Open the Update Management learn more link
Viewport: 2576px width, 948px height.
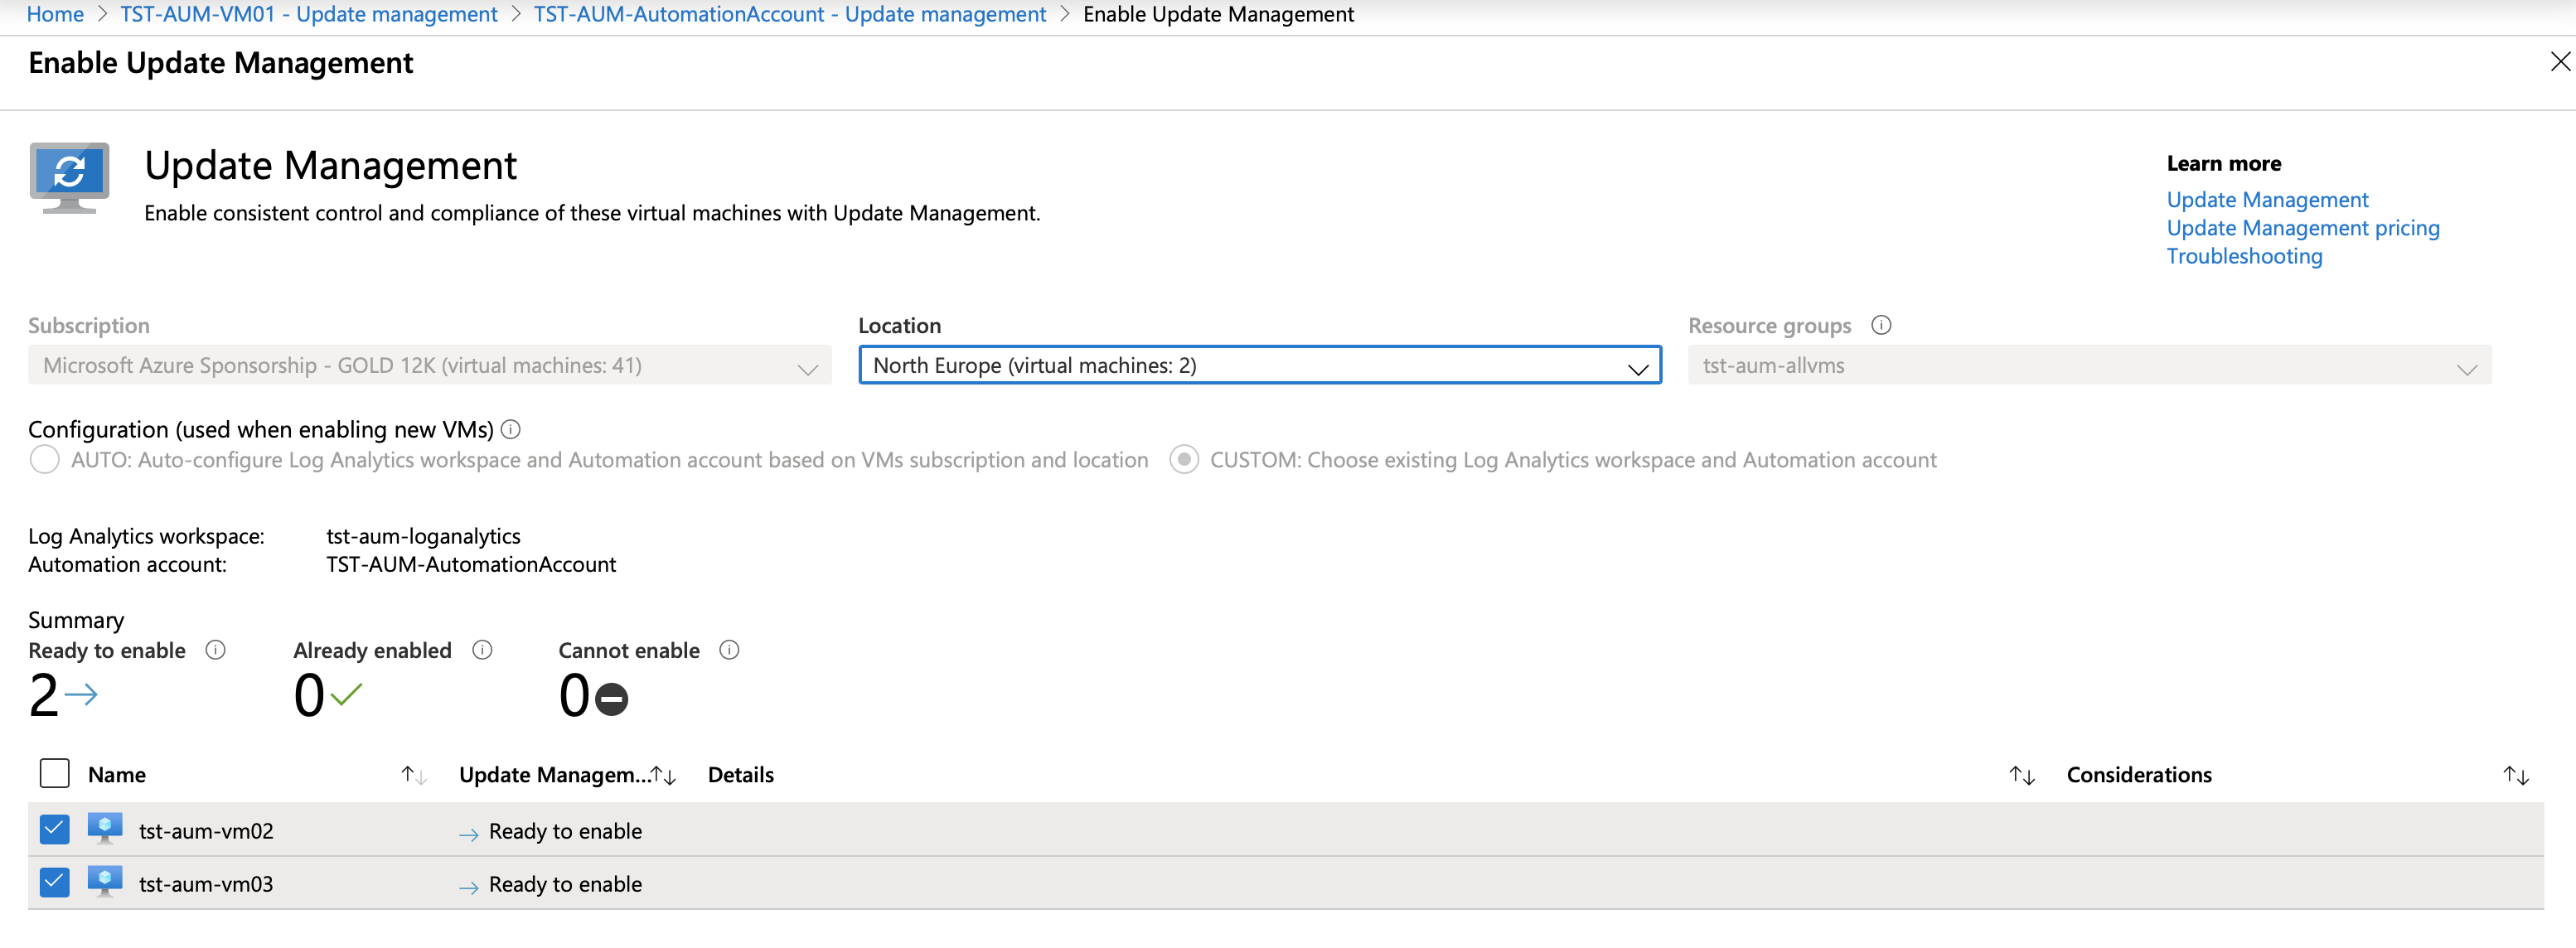[x=2267, y=200]
